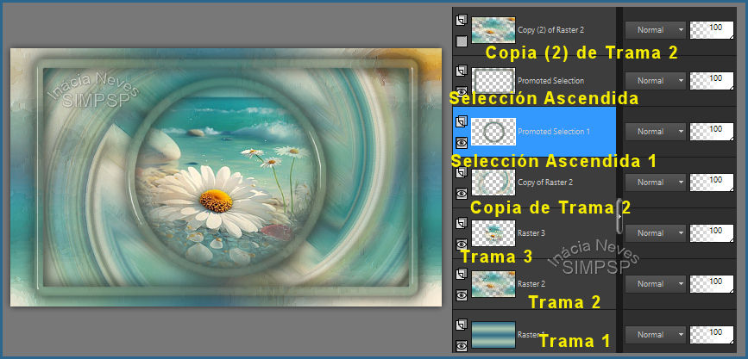Expand the Raster 3 blend mode dropdown
Image resolution: width=748 pixels, height=359 pixels.
coord(656,233)
